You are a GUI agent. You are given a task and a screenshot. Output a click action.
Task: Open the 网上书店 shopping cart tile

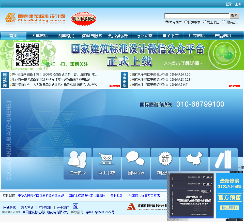(x=106, y=164)
